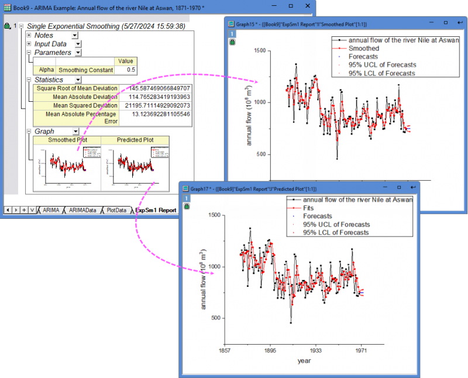468x378 pixels.
Task: Restore Graph15 with the return arrow icon
Action: click(460, 23)
